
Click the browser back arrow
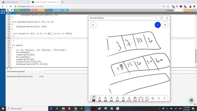3,6
